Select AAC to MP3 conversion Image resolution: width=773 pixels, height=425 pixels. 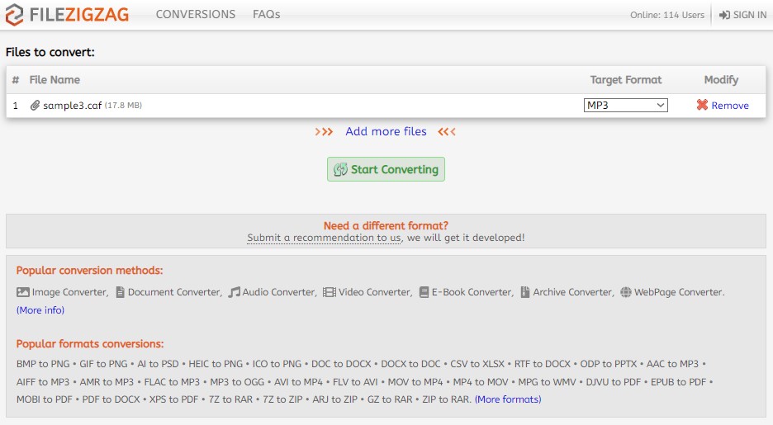click(672, 364)
